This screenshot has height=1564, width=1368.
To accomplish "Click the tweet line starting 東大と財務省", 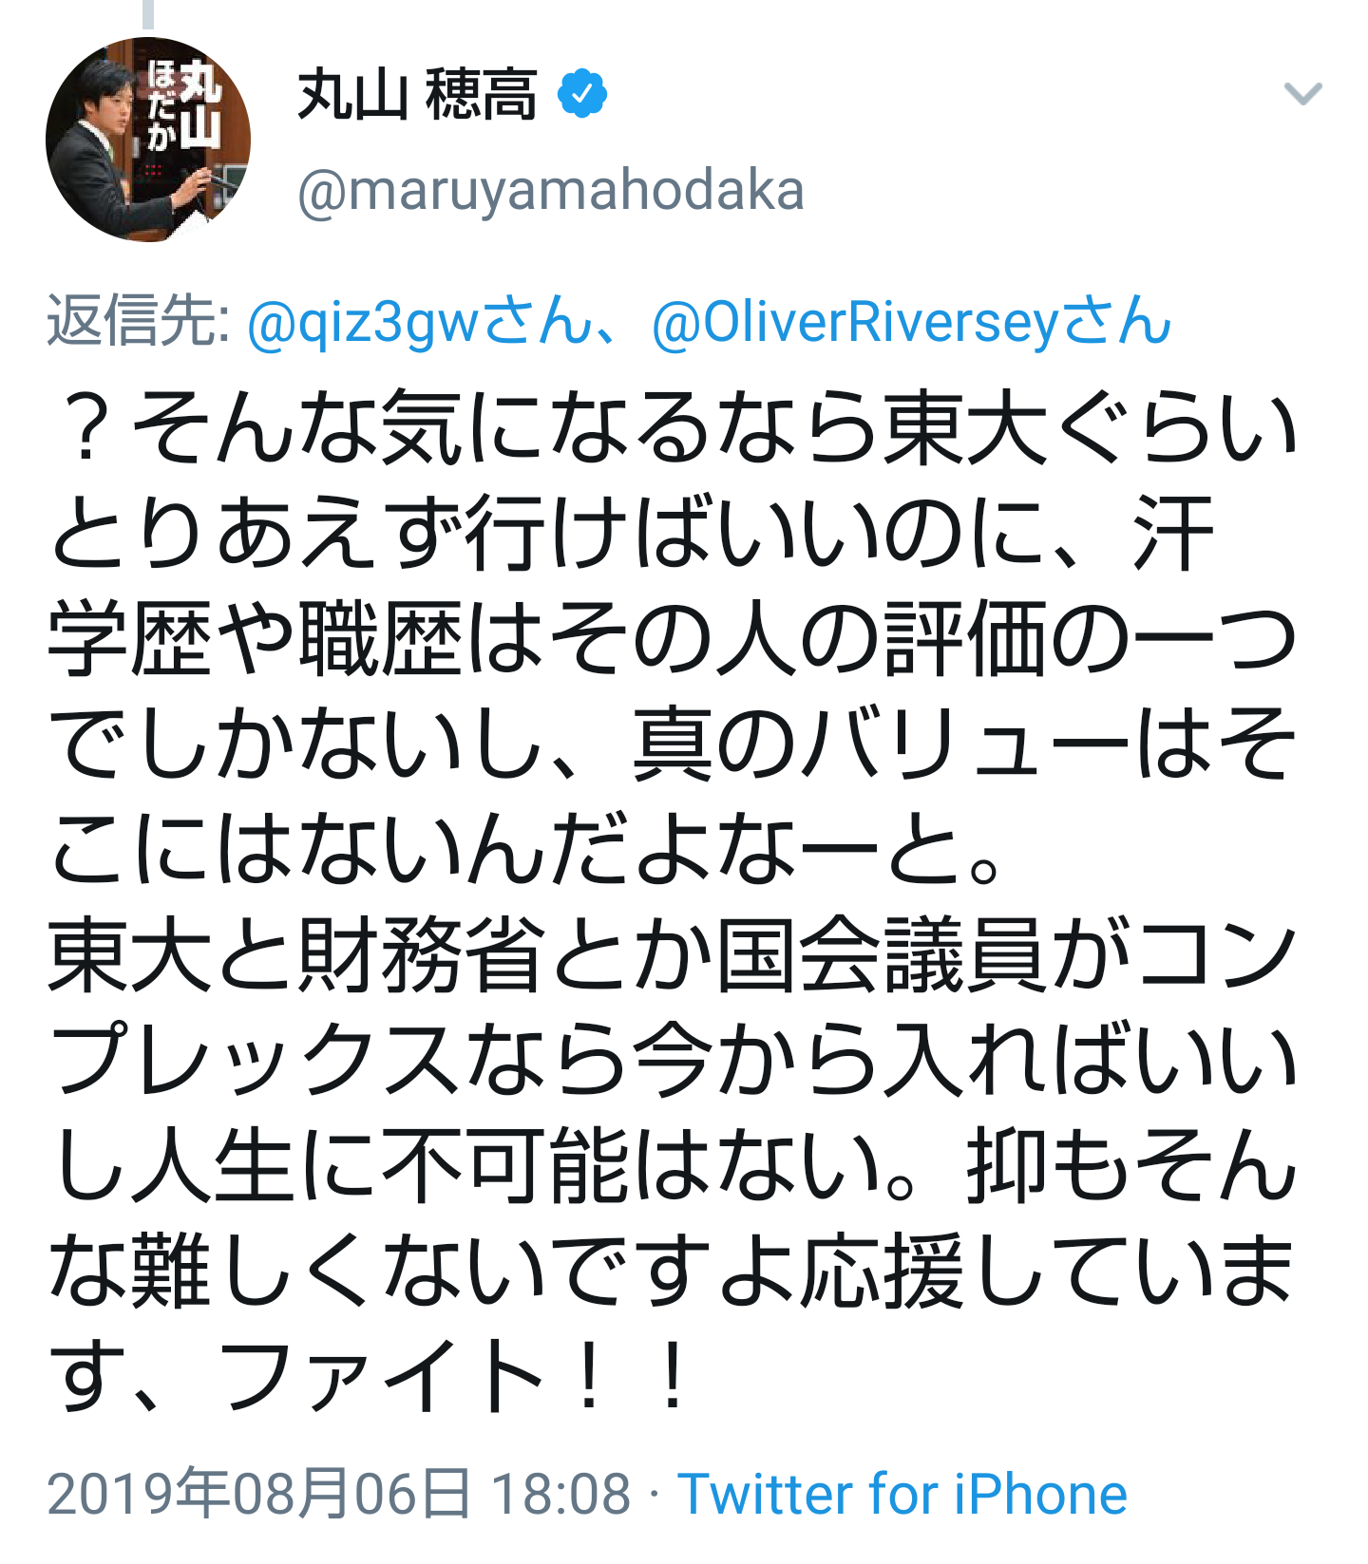I will coord(673,954).
